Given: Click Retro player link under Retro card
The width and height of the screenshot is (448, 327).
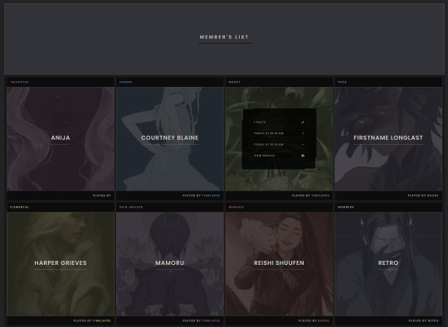Looking at the screenshot, I should 433,320.
